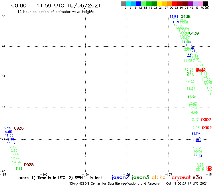This screenshot has height=186, width=212.
Task: Click the 12.59 wave height value
Action: (x=13, y=151)
